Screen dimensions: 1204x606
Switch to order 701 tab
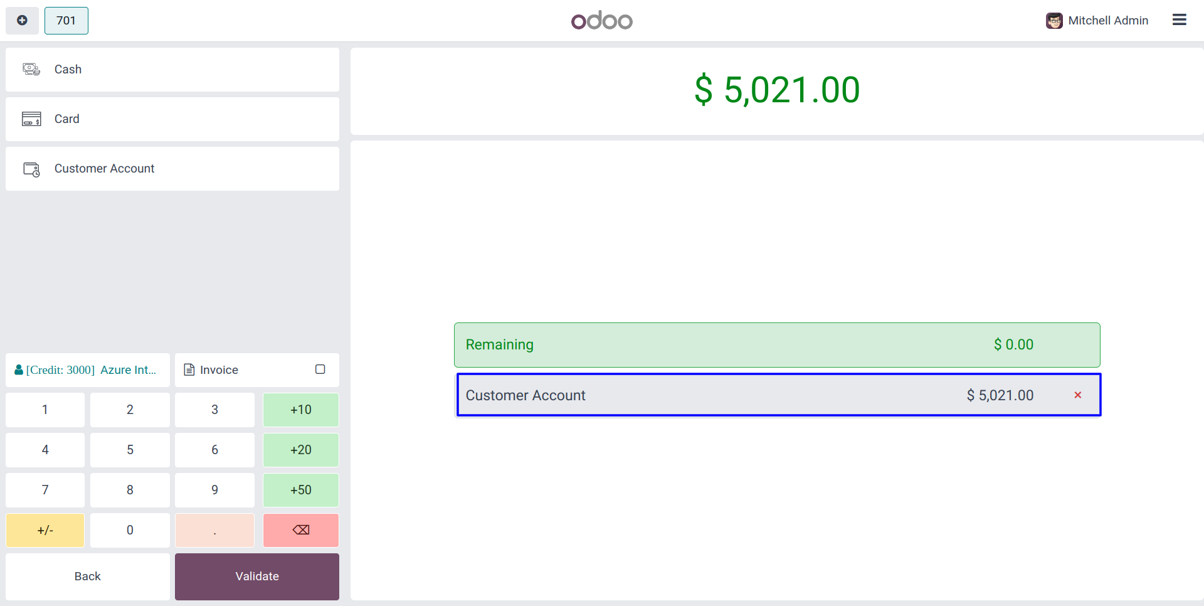pos(66,21)
